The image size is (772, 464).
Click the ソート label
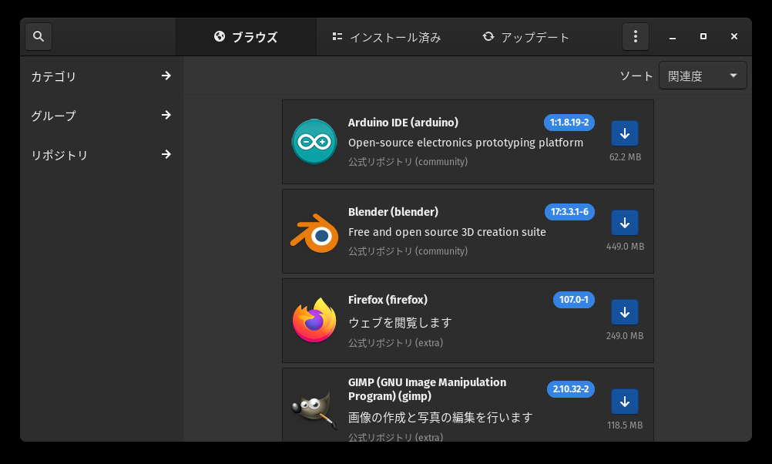636,76
